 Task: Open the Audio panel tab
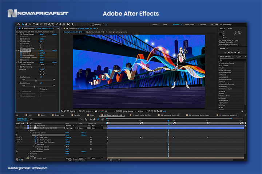[x=230, y=29]
